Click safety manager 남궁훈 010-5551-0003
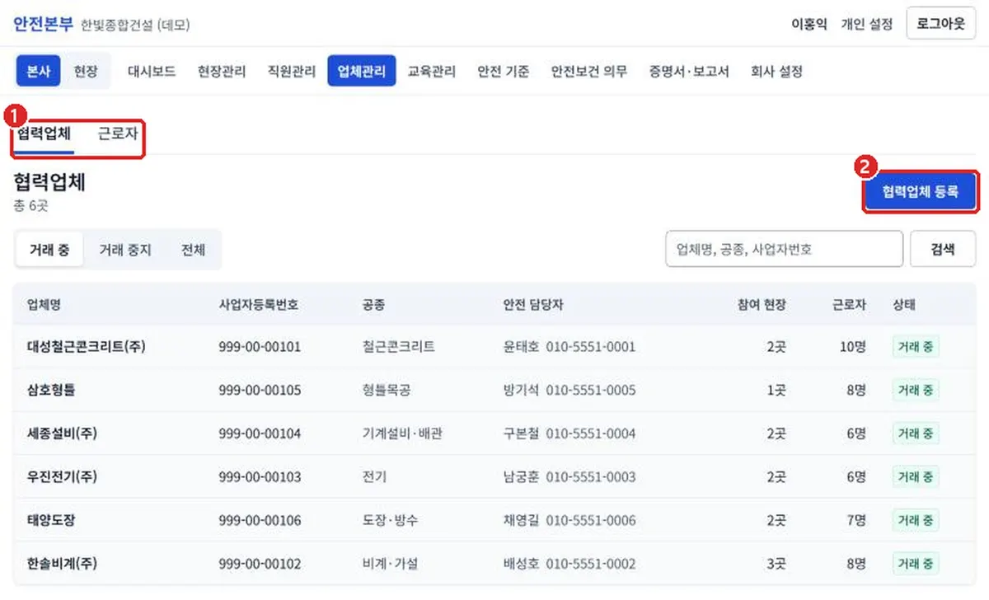Viewport: 989px width, 600px height. pyautogui.click(x=569, y=477)
